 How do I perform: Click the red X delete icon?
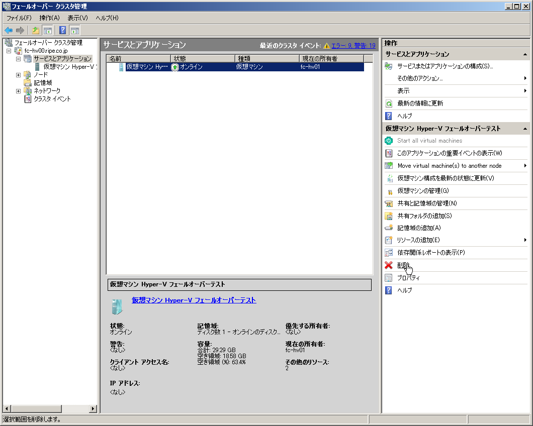pos(389,265)
